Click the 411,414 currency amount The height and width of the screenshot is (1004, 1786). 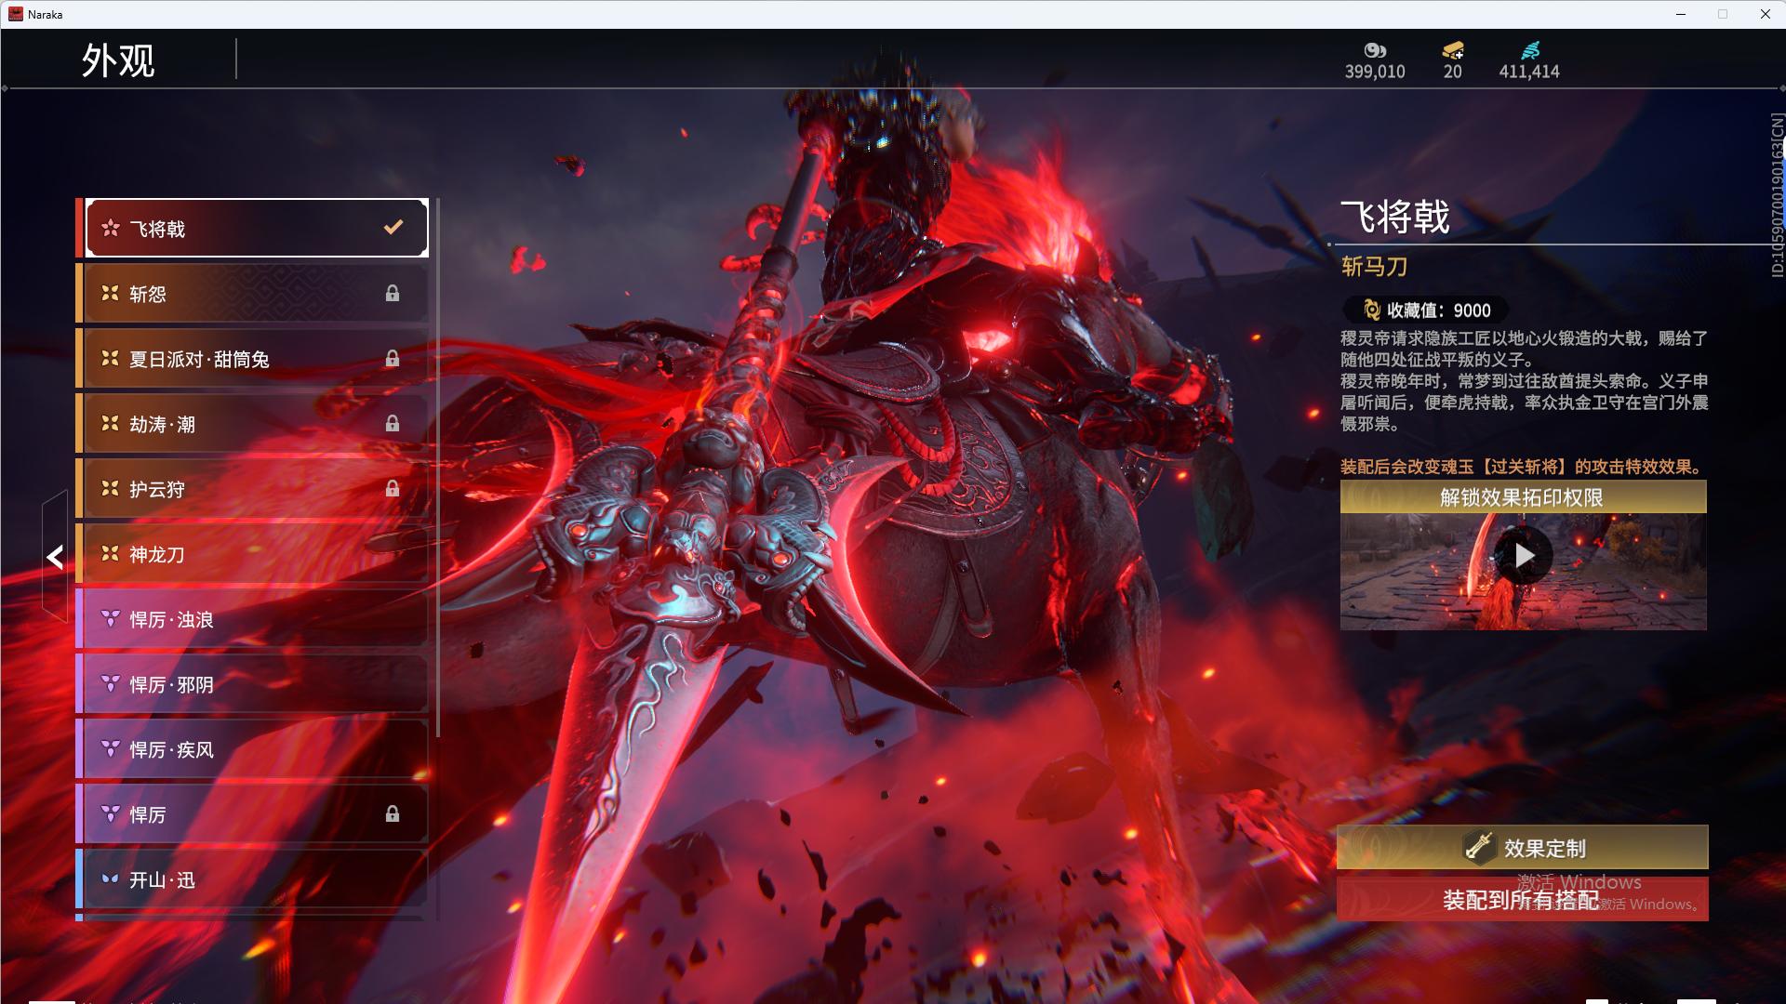1529,72
